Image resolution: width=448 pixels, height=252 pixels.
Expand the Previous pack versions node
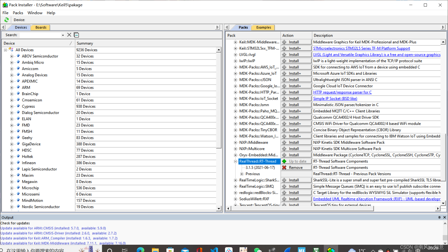242,174
